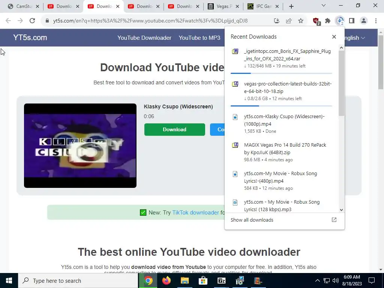Show hidden tray icons chevron
Viewport: 384px width, 288px height.
pos(317,280)
